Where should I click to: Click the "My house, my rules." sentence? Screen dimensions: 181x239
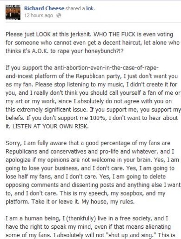[x=108, y=202]
